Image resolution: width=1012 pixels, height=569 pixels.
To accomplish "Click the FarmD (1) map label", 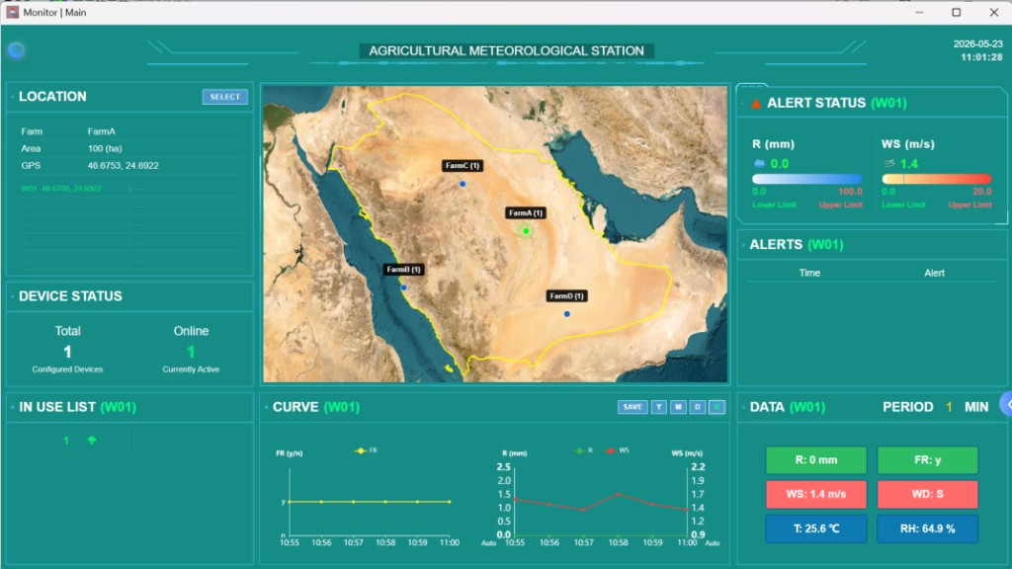I will pyautogui.click(x=566, y=296).
